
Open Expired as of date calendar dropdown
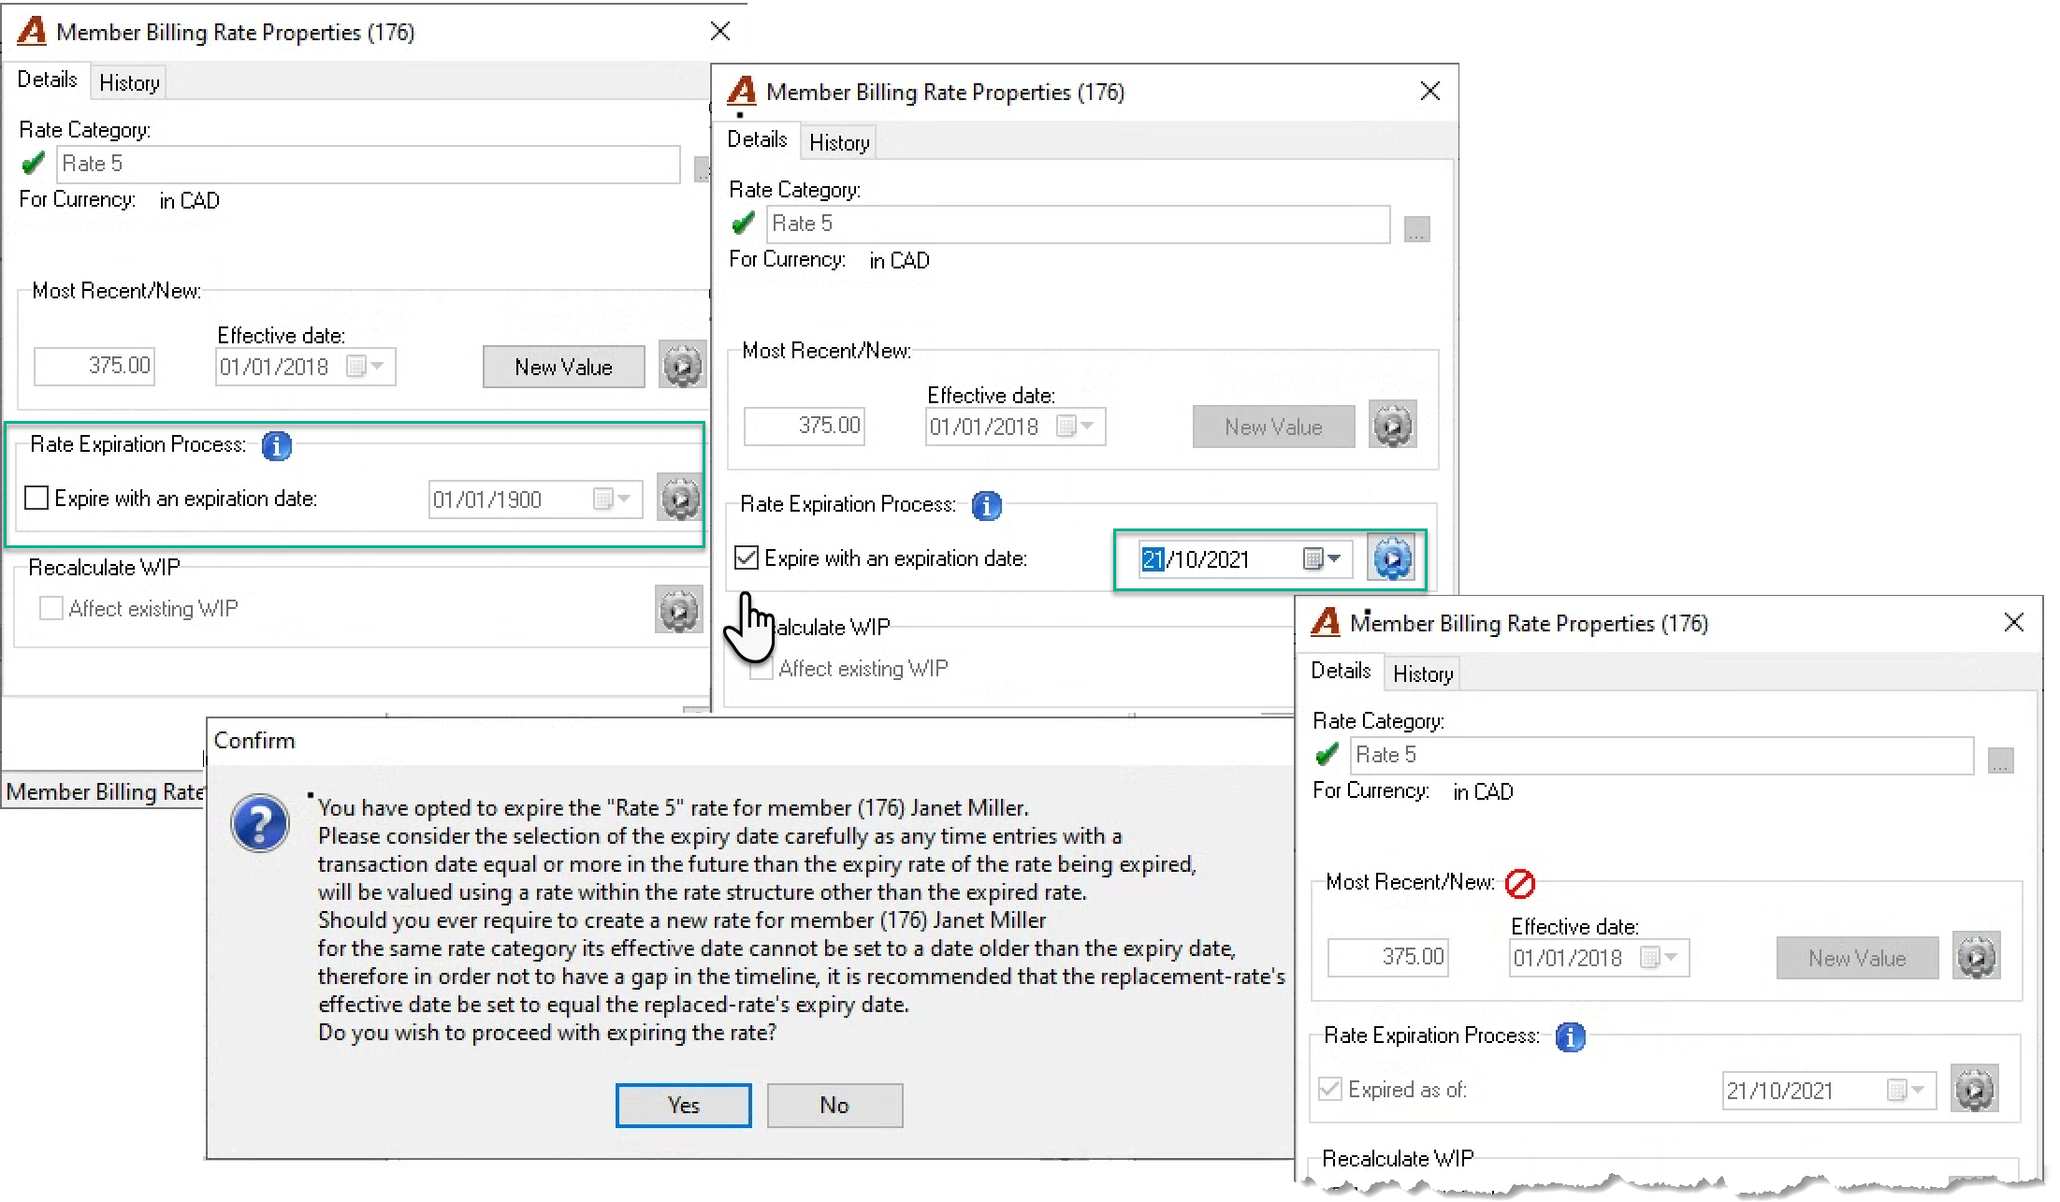pyautogui.click(x=1907, y=1090)
